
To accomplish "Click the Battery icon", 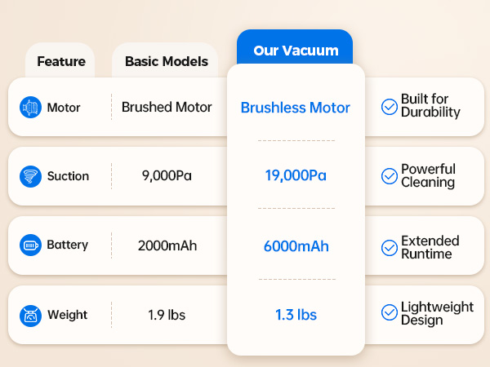I will (x=30, y=245).
